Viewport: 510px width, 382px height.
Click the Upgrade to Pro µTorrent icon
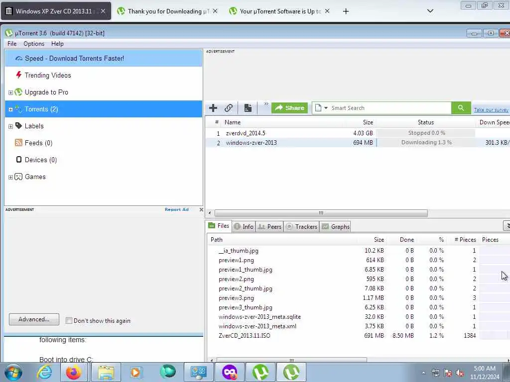point(18,92)
